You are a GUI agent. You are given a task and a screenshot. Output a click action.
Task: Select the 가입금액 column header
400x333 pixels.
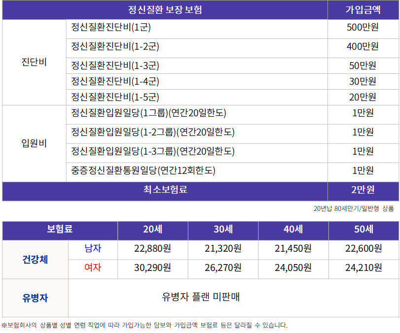click(x=363, y=10)
